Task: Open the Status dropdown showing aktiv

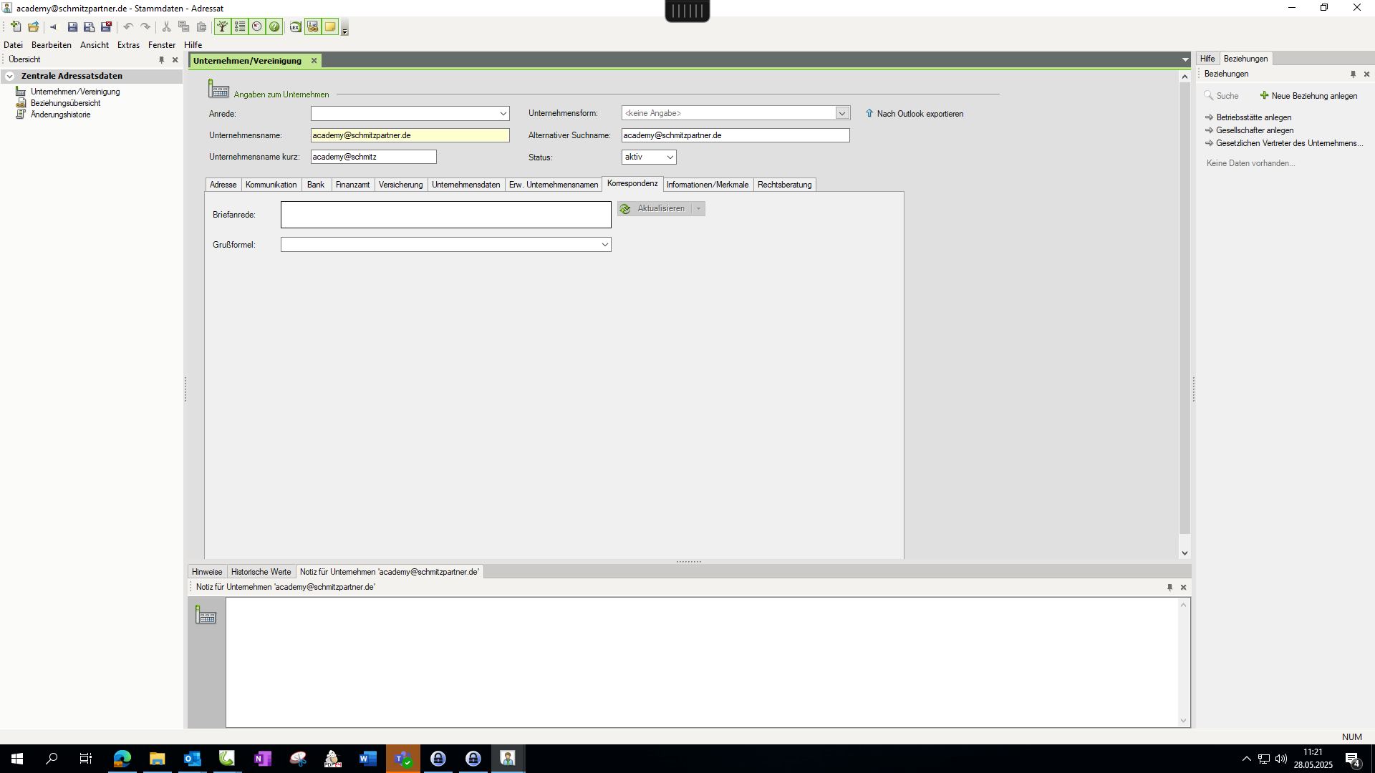Action: click(670, 157)
